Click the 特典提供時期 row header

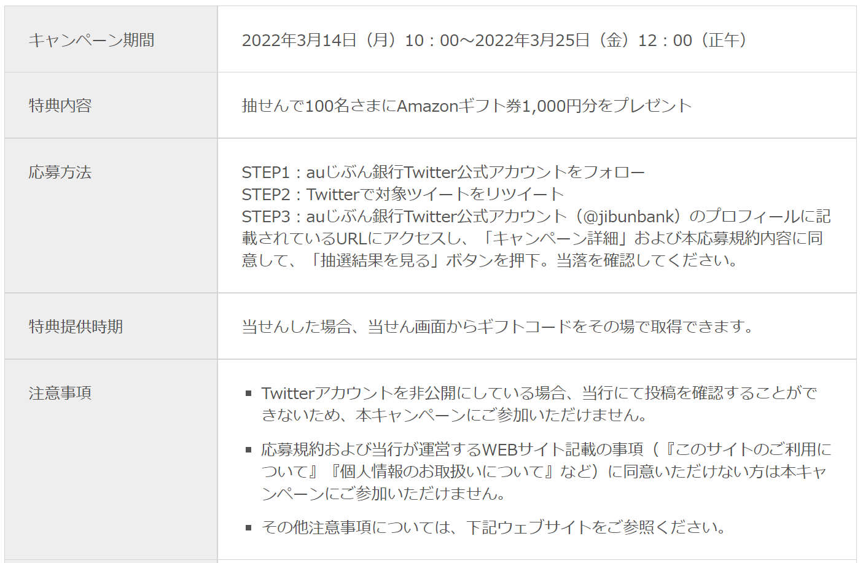pyautogui.click(x=76, y=327)
